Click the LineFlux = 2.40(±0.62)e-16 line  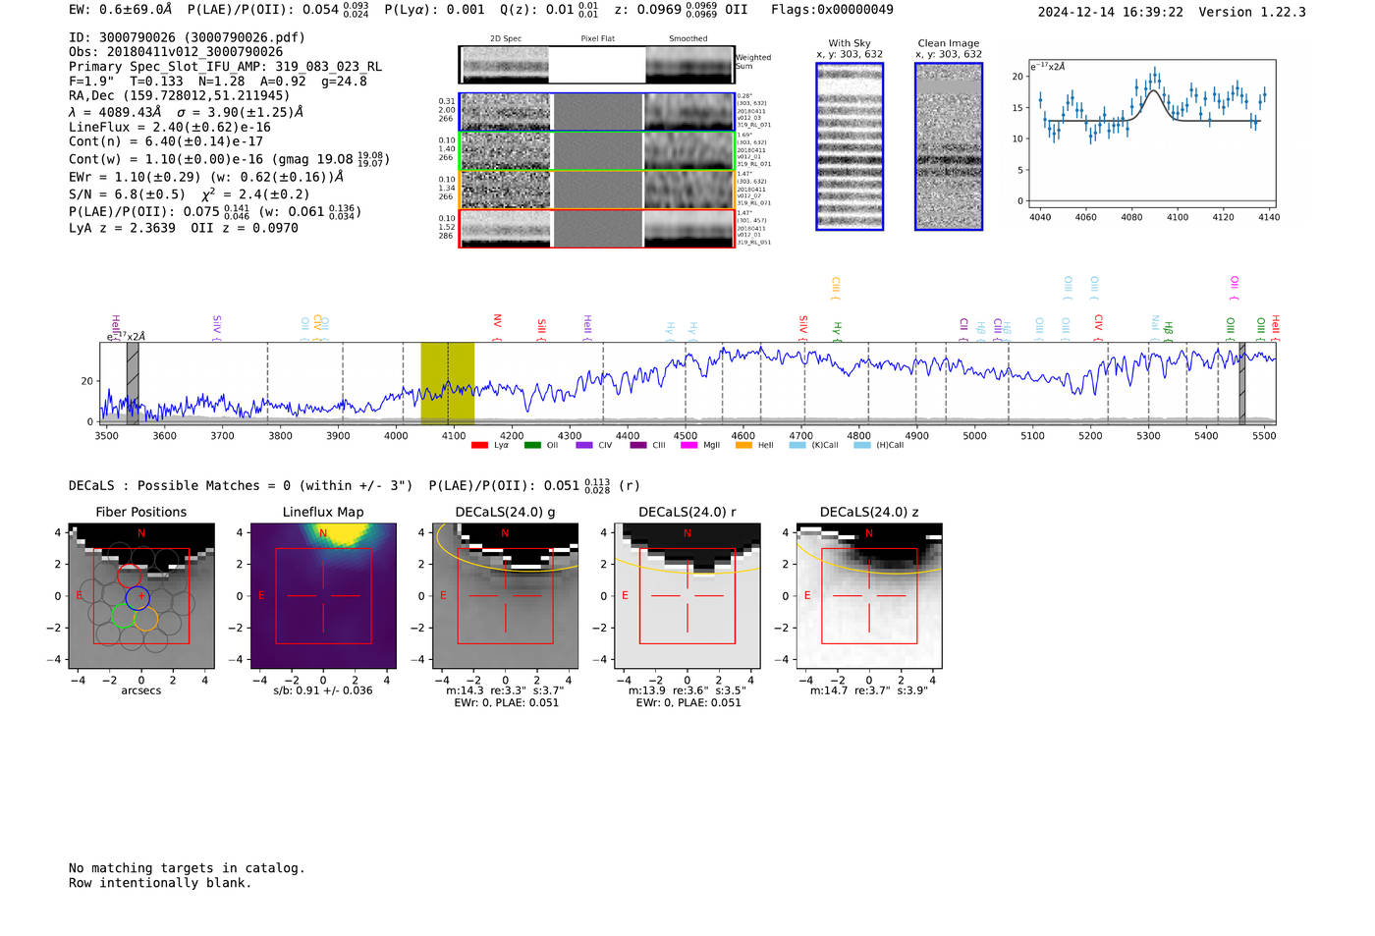(x=170, y=128)
